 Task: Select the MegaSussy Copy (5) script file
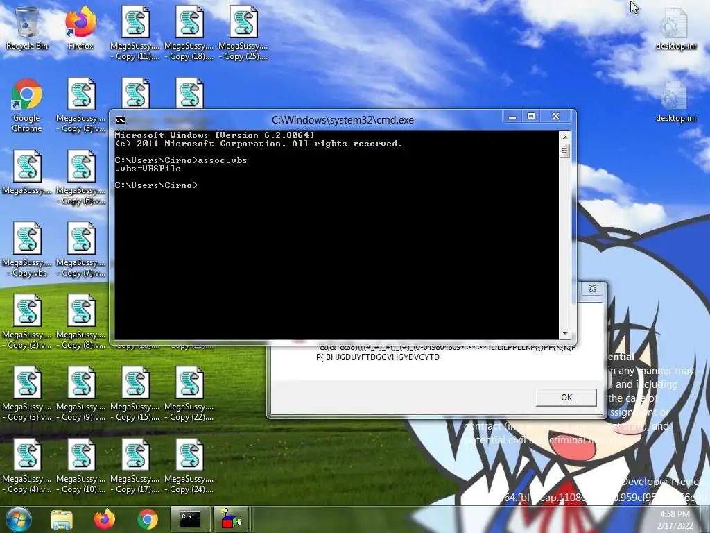pos(81,105)
